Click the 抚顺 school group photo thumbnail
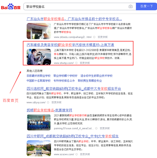 tap(38, 121)
